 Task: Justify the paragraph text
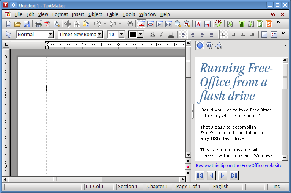tap(212, 35)
